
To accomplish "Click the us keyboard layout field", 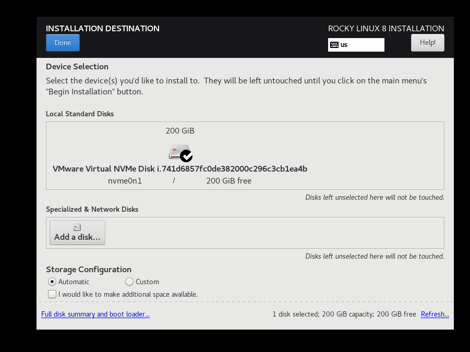I will tap(356, 45).
